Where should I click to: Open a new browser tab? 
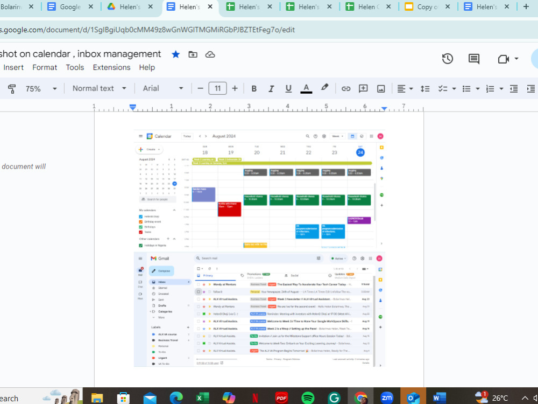(526, 6)
